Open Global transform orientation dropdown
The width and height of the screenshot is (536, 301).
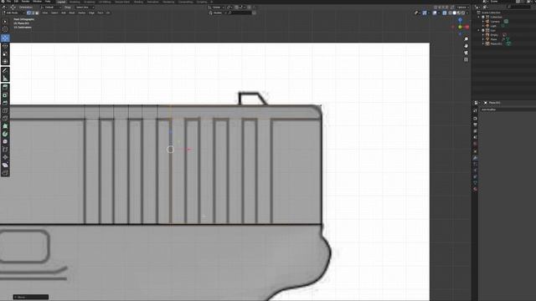[217, 8]
